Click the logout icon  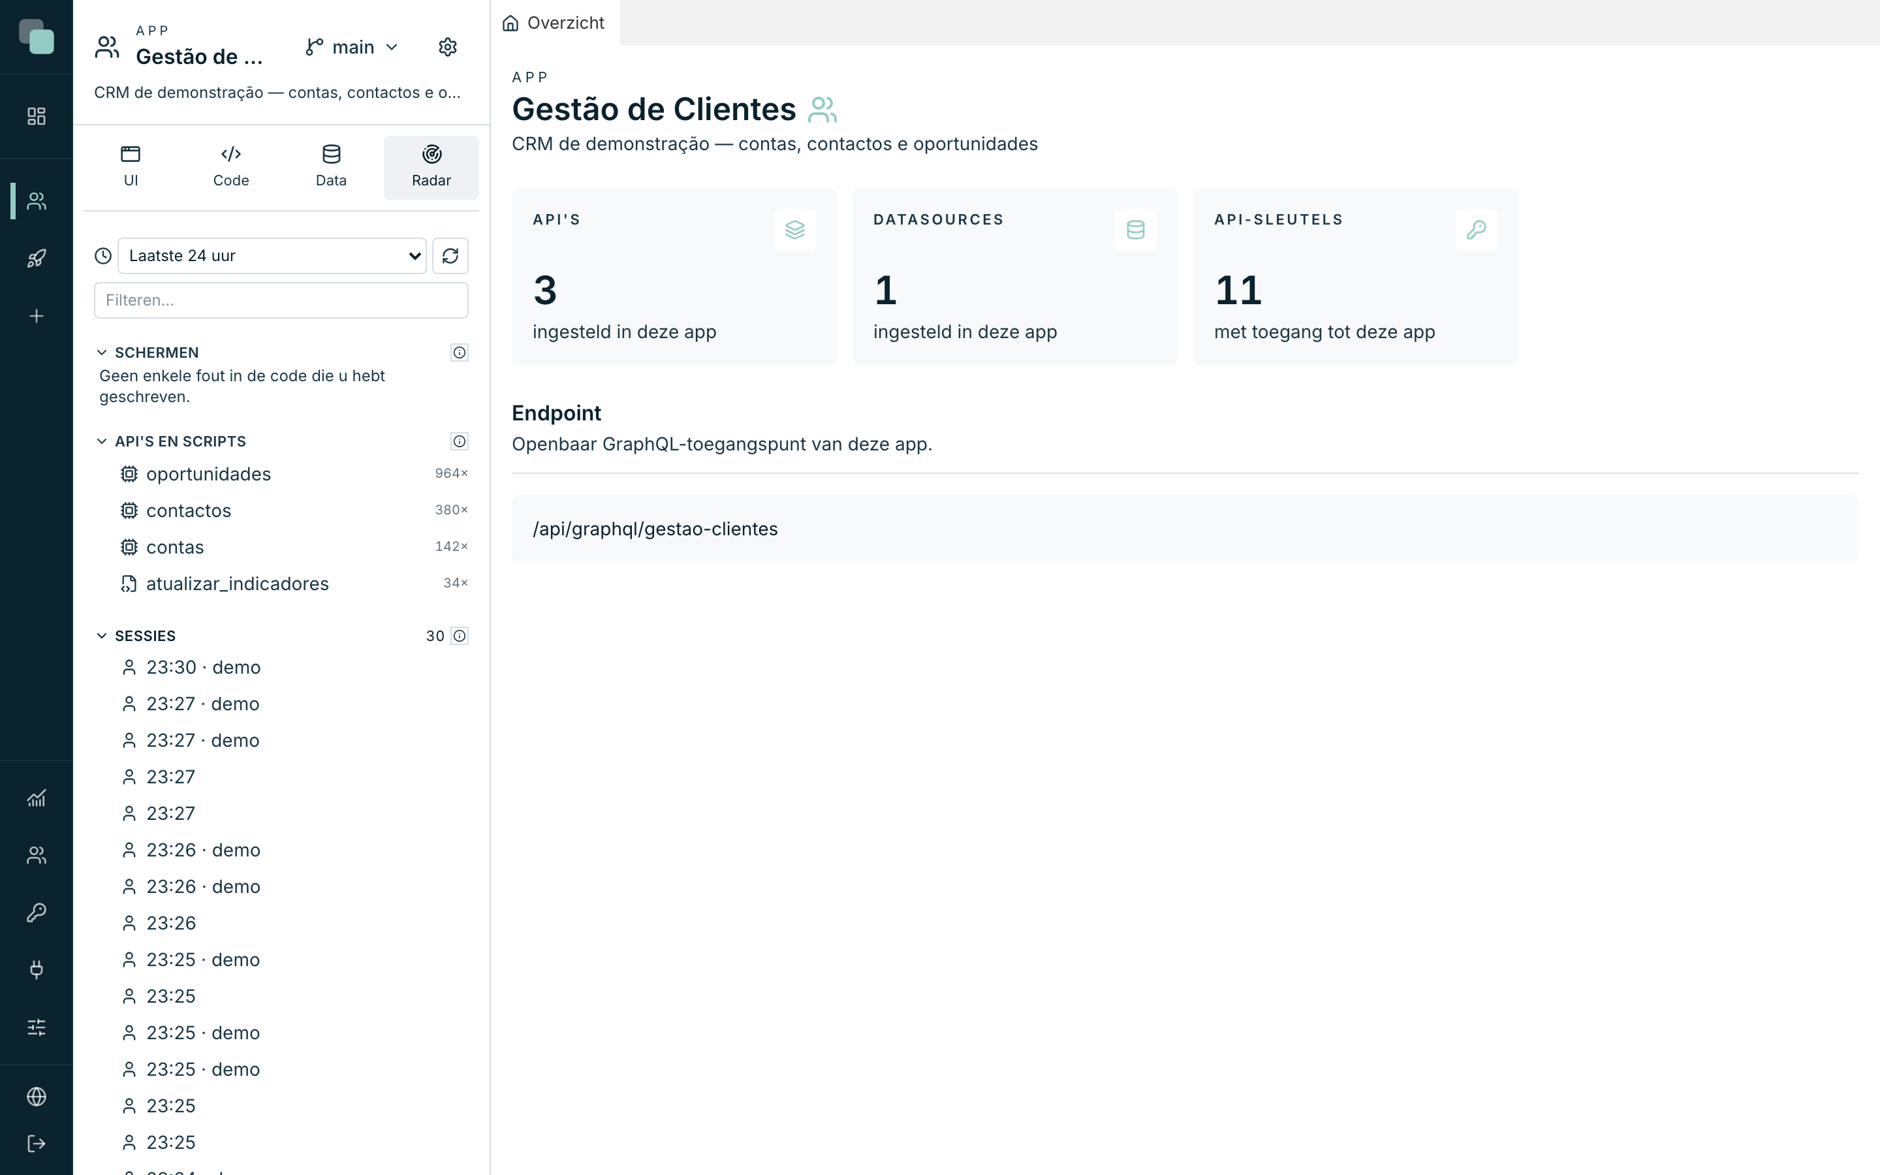click(37, 1144)
